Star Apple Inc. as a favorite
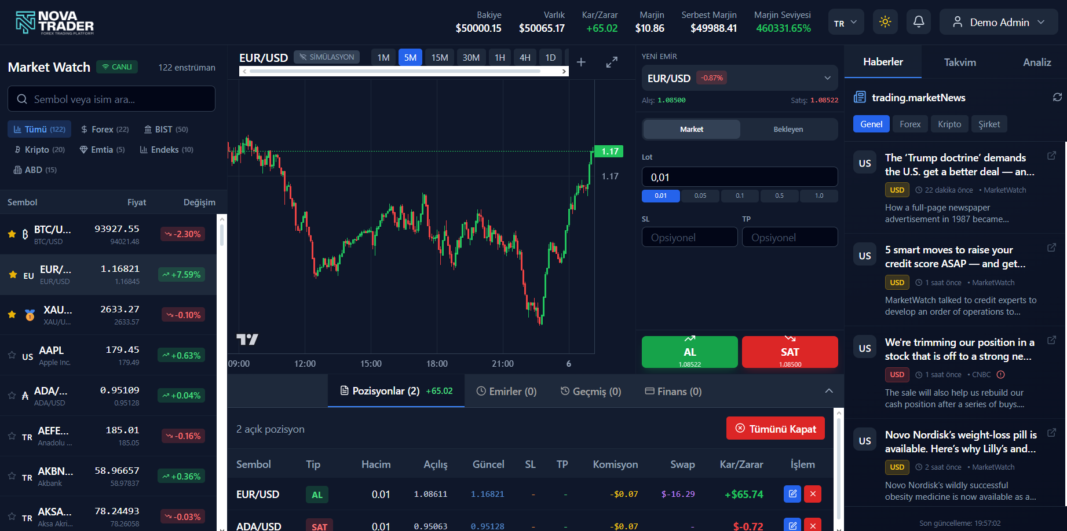This screenshot has height=531, width=1067. [12, 355]
